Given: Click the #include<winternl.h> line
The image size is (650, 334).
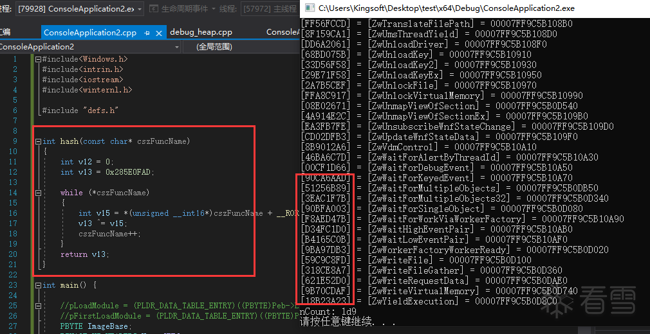Looking at the screenshot, I should (87, 90).
